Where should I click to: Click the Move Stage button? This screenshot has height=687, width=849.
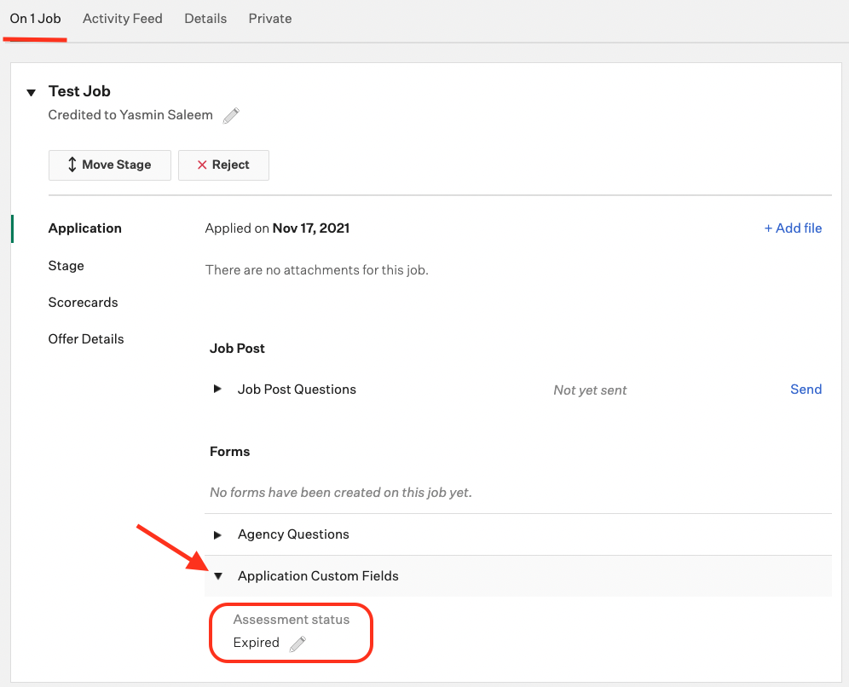click(x=110, y=165)
